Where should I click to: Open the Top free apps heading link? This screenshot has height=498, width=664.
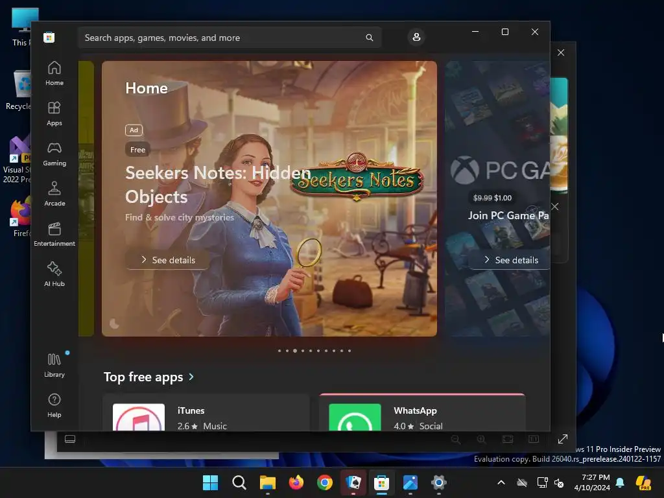pos(143,377)
